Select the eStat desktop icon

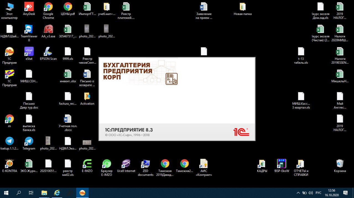point(29,54)
